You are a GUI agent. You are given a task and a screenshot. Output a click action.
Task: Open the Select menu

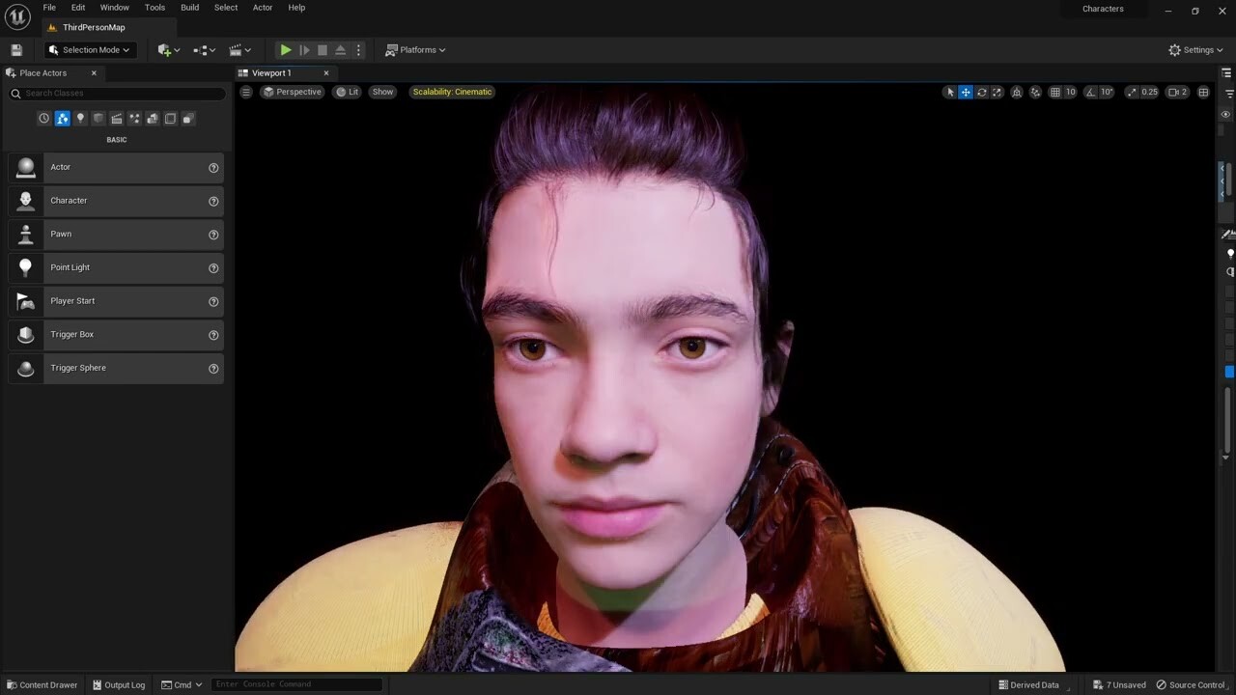[226, 8]
